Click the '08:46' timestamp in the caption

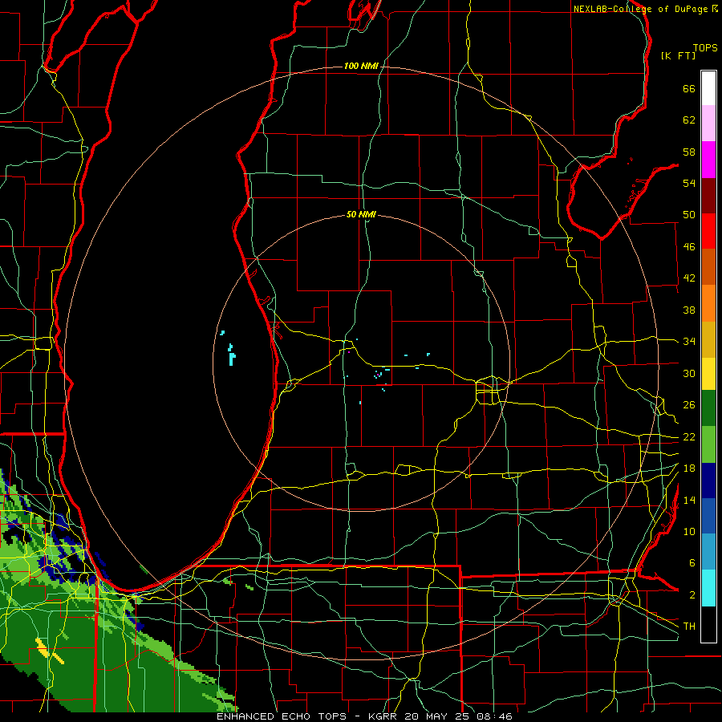point(495,716)
